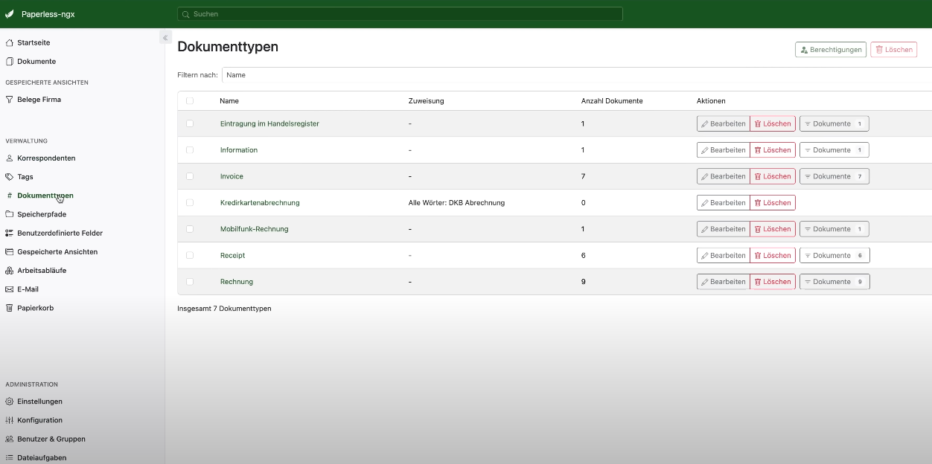Image resolution: width=932 pixels, height=464 pixels.
Task: Open the Eintragung im Handelsregister link
Action: point(269,123)
